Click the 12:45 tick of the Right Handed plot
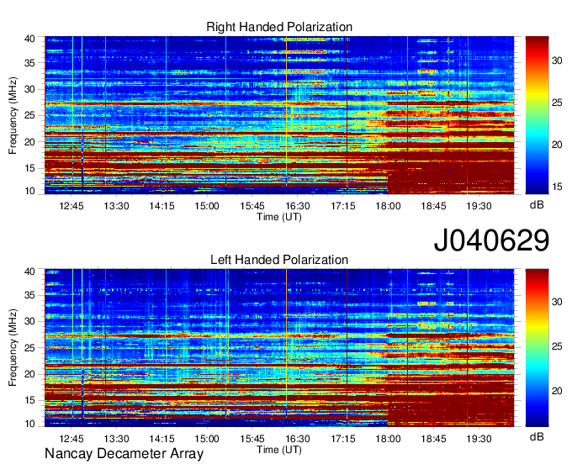 tap(71, 206)
